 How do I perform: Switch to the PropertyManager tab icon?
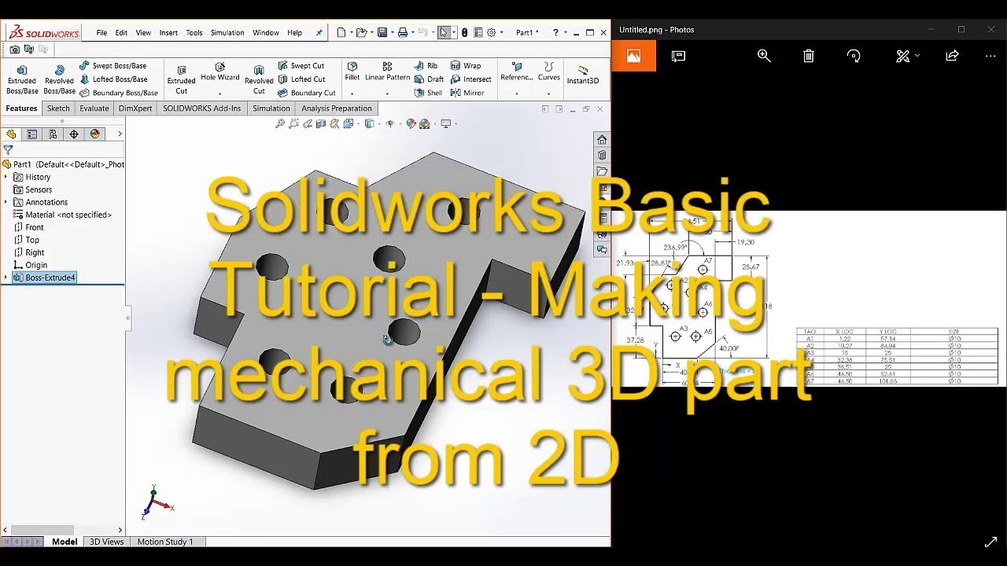click(31, 134)
